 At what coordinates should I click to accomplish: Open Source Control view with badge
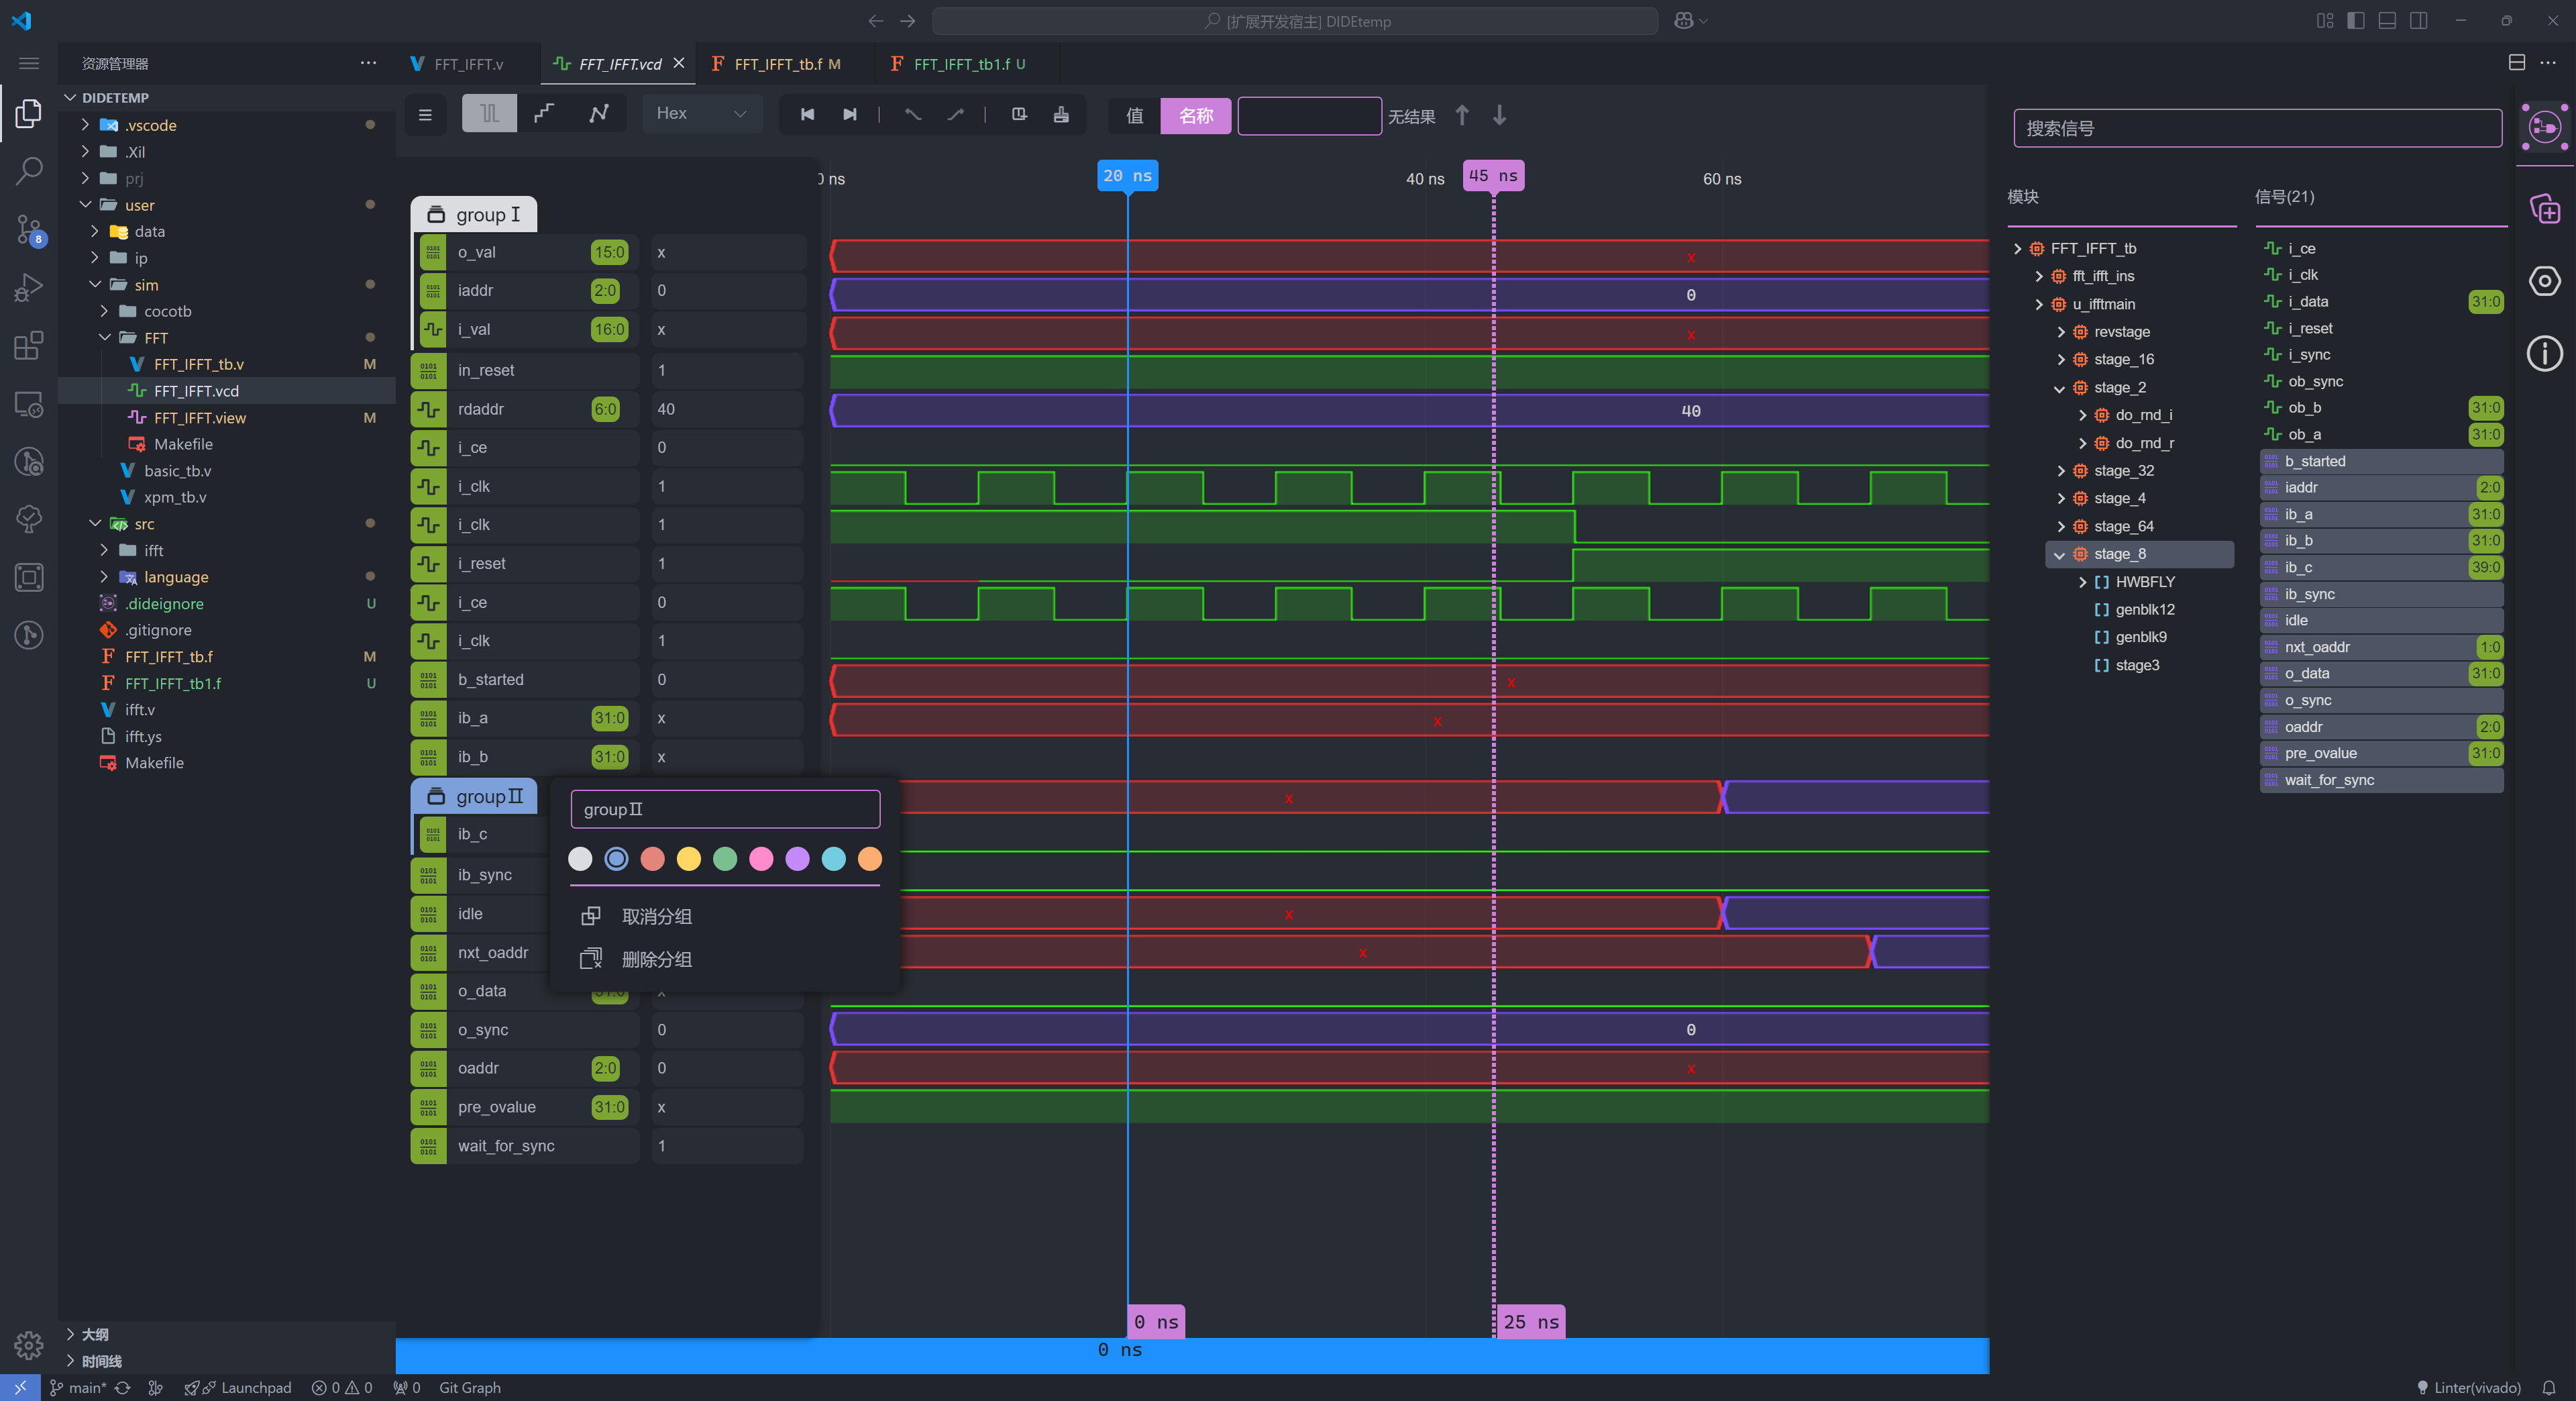coord(29,229)
